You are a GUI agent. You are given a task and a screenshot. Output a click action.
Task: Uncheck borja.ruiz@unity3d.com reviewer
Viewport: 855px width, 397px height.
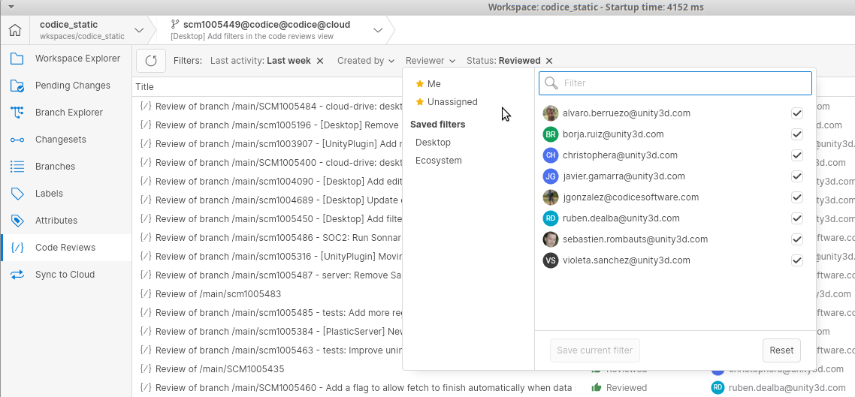click(x=796, y=134)
